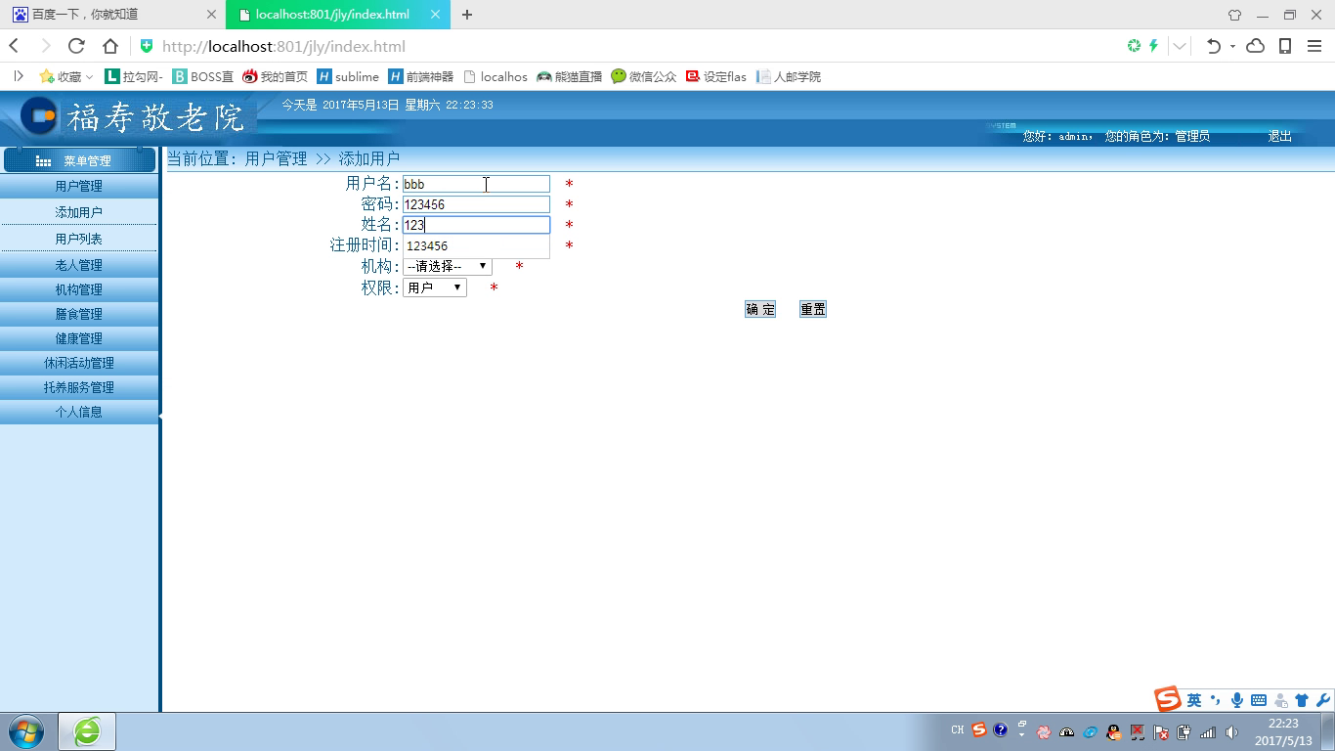Open 健康管理 menu section

coord(78,338)
